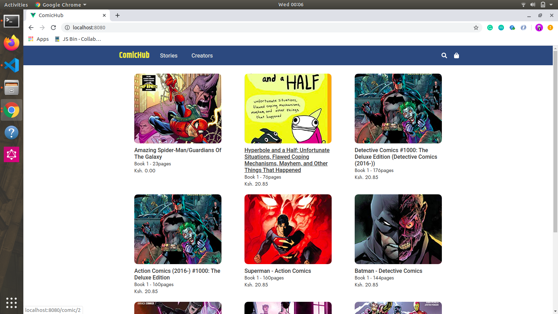Click the Hyperbole and a Half title link

coord(287,160)
